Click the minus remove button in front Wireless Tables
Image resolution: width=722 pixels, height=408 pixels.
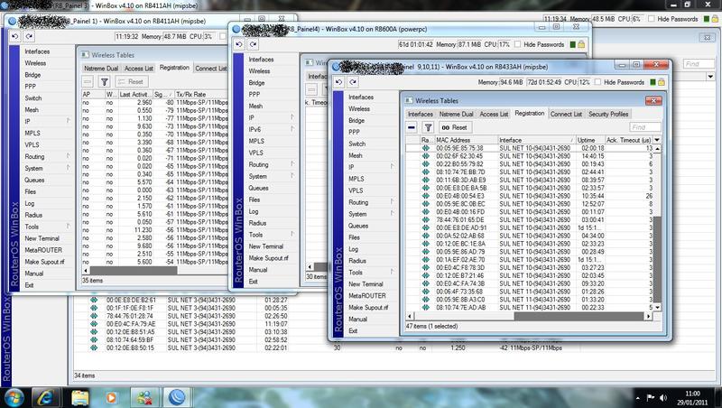point(412,127)
